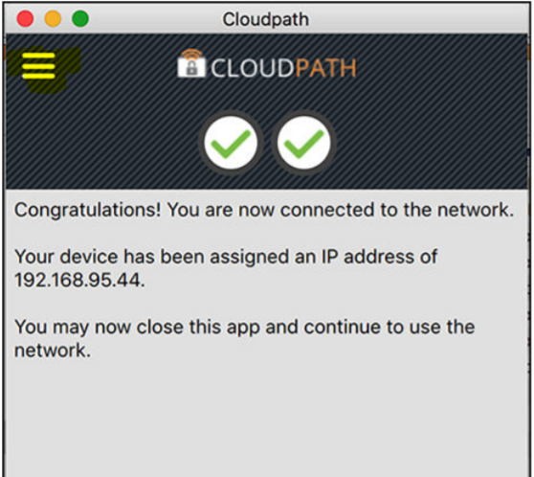The width and height of the screenshot is (534, 477).
Task: Click the word 'Congratulations!' in message
Action: [x=87, y=211]
